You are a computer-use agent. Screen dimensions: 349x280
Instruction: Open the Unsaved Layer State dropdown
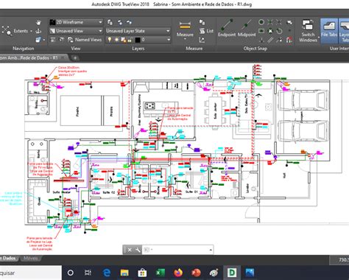click(x=138, y=31)
